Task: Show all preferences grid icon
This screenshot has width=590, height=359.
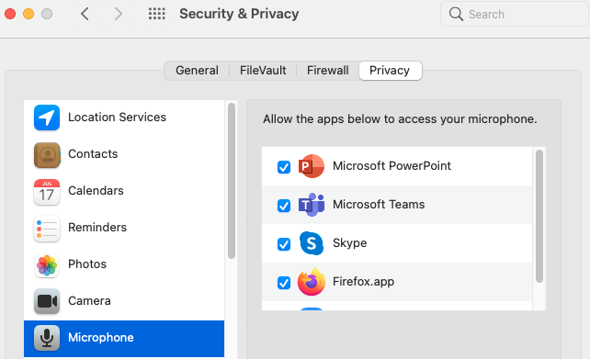Action: 156,14
